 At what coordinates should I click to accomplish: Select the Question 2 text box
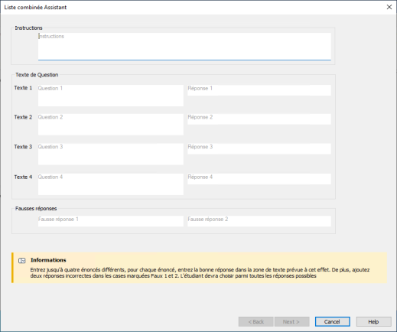point(111,125)
